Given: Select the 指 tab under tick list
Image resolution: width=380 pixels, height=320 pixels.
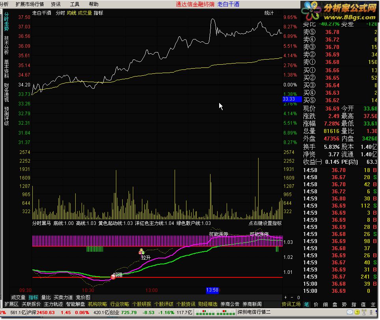Looking at the screenshot, I should (x=354, y=305).
